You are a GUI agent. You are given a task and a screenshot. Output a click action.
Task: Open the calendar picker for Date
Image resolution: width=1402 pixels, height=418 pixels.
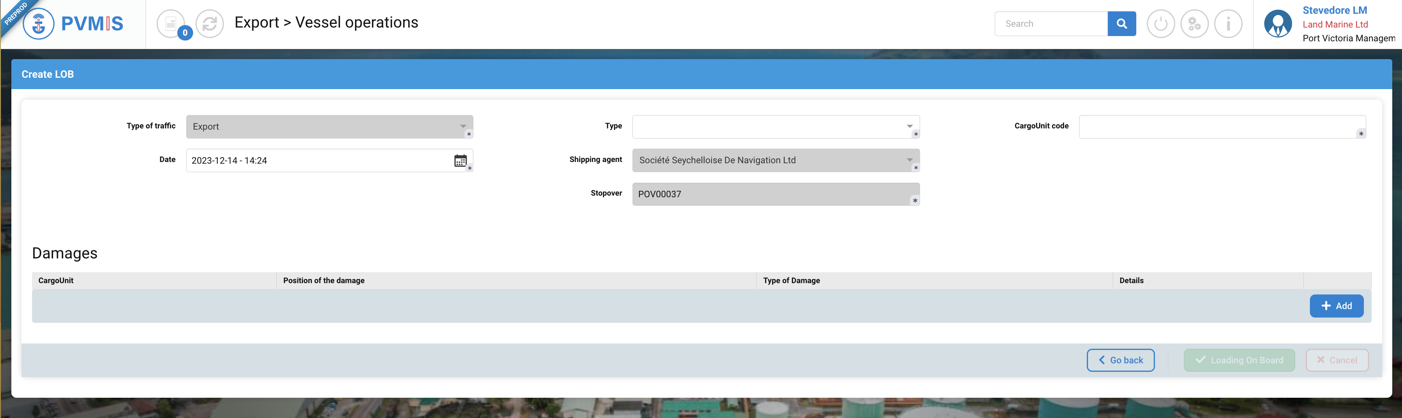click(x=460, y=160)
